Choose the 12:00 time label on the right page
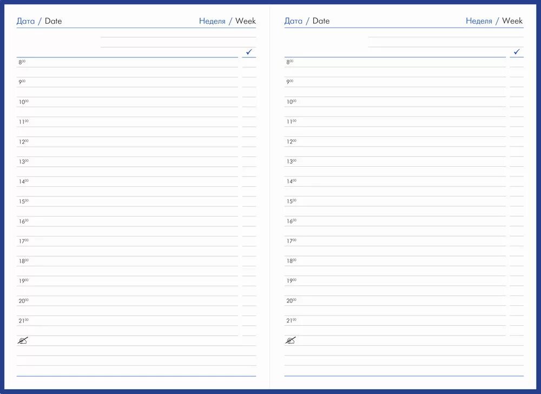The image size is (541, 394). tap(291, 141)
